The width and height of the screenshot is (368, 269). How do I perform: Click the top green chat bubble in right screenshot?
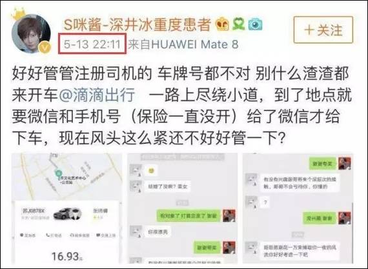pyautogui.click(x=323, y=163)
